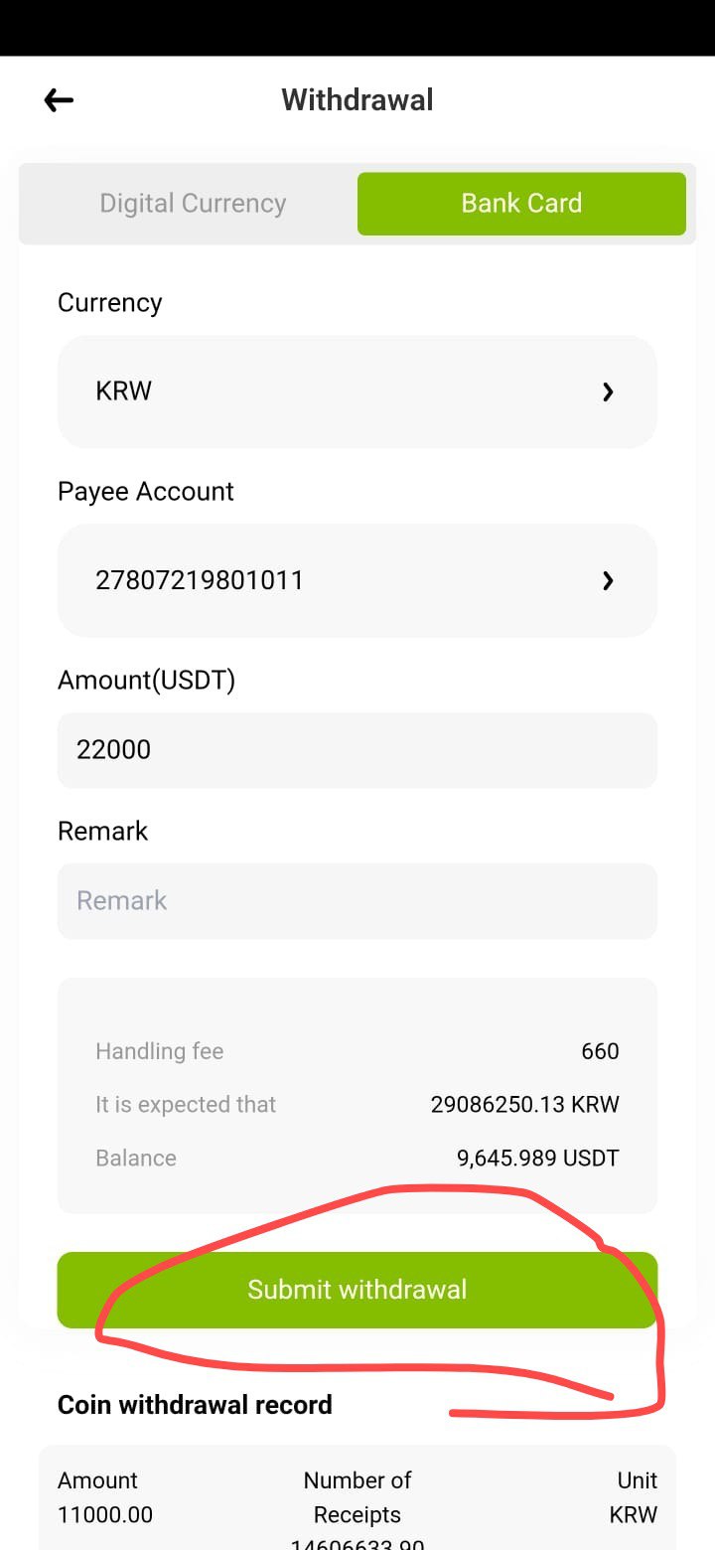Click the Payee Account label

[x=146, y=492]
